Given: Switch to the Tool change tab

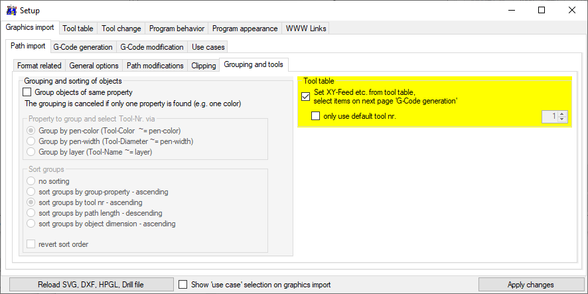Looking at the screenshot, I should [121, 29].
